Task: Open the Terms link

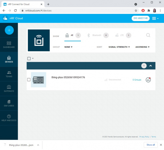Action: coord(154,137)
